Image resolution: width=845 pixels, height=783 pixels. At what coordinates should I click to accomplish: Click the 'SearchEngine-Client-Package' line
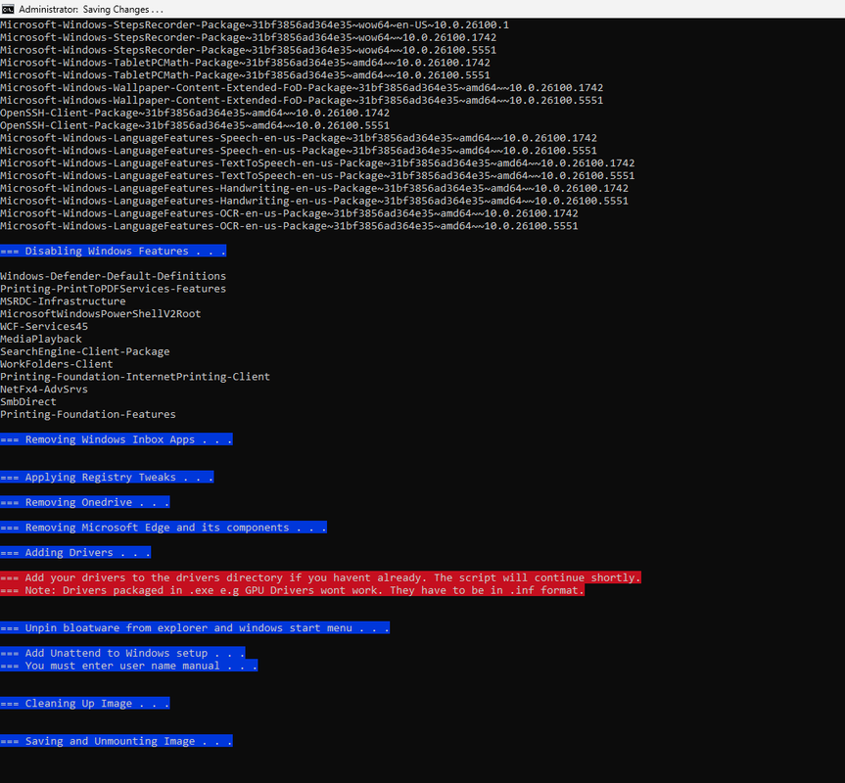coord(84,351)
